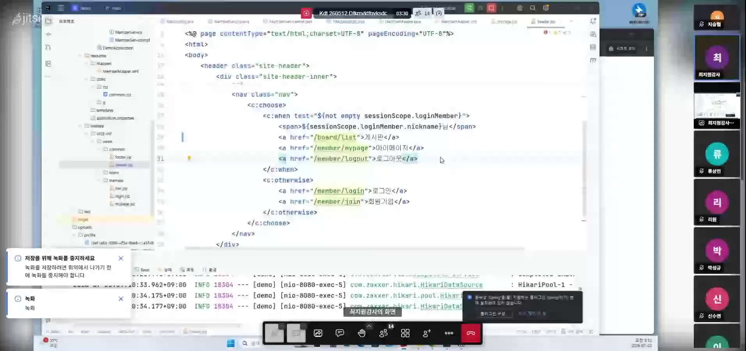Click participant count badge beside the timer
This screenshot has width=746, height=351.
coord(422,13)
